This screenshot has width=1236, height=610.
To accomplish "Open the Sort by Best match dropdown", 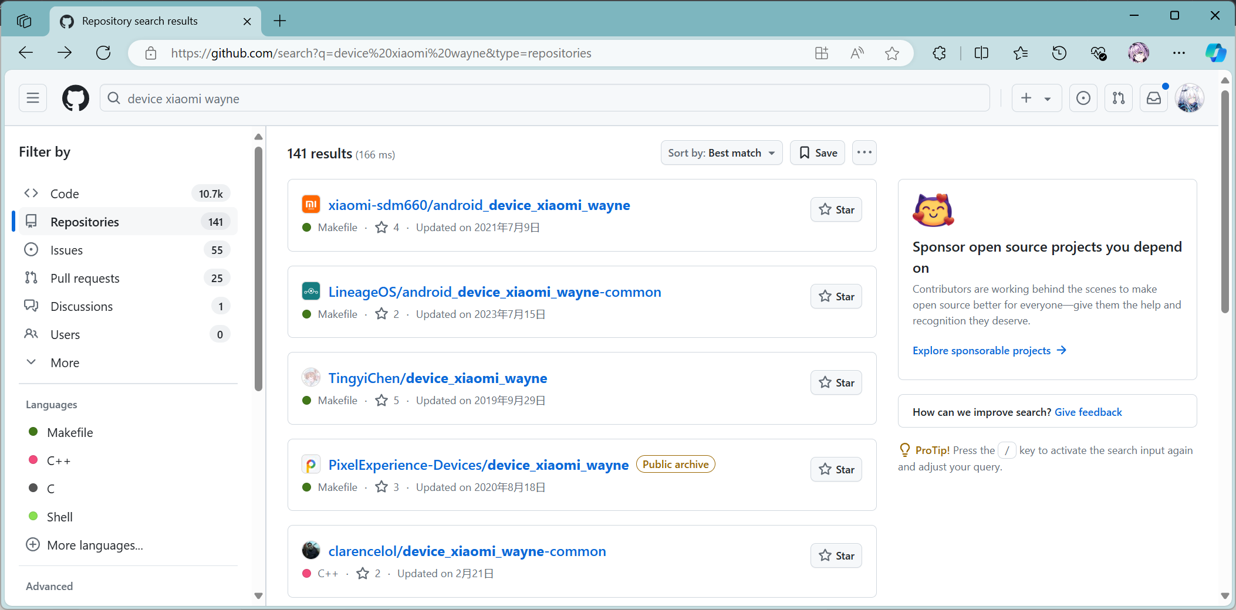I will 721,152.
